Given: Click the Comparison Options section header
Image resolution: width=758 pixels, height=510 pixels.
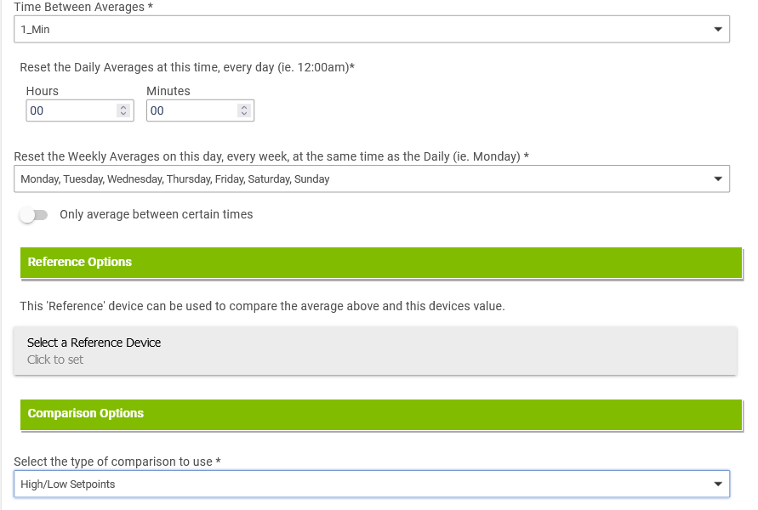Looking at the screenshot, I should [381, 415].
